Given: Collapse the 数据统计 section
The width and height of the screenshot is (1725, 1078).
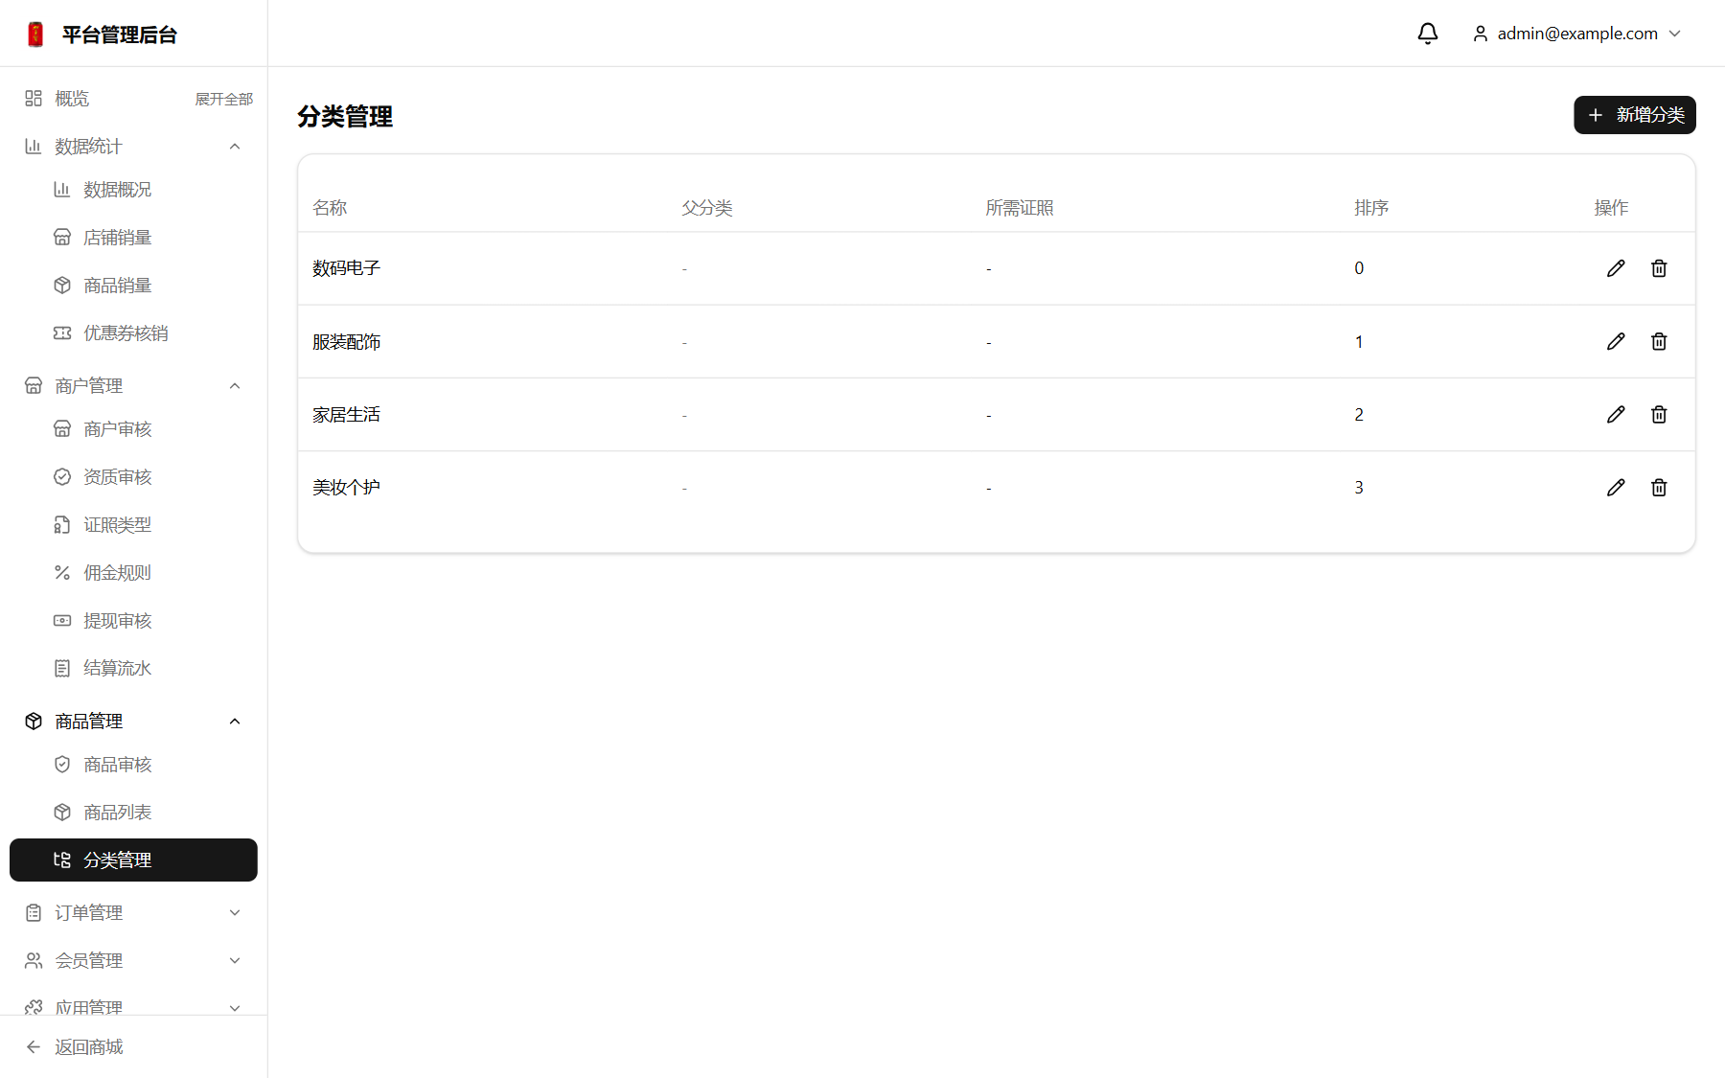Looking at the screenshot, I should (x=133, y=147).
